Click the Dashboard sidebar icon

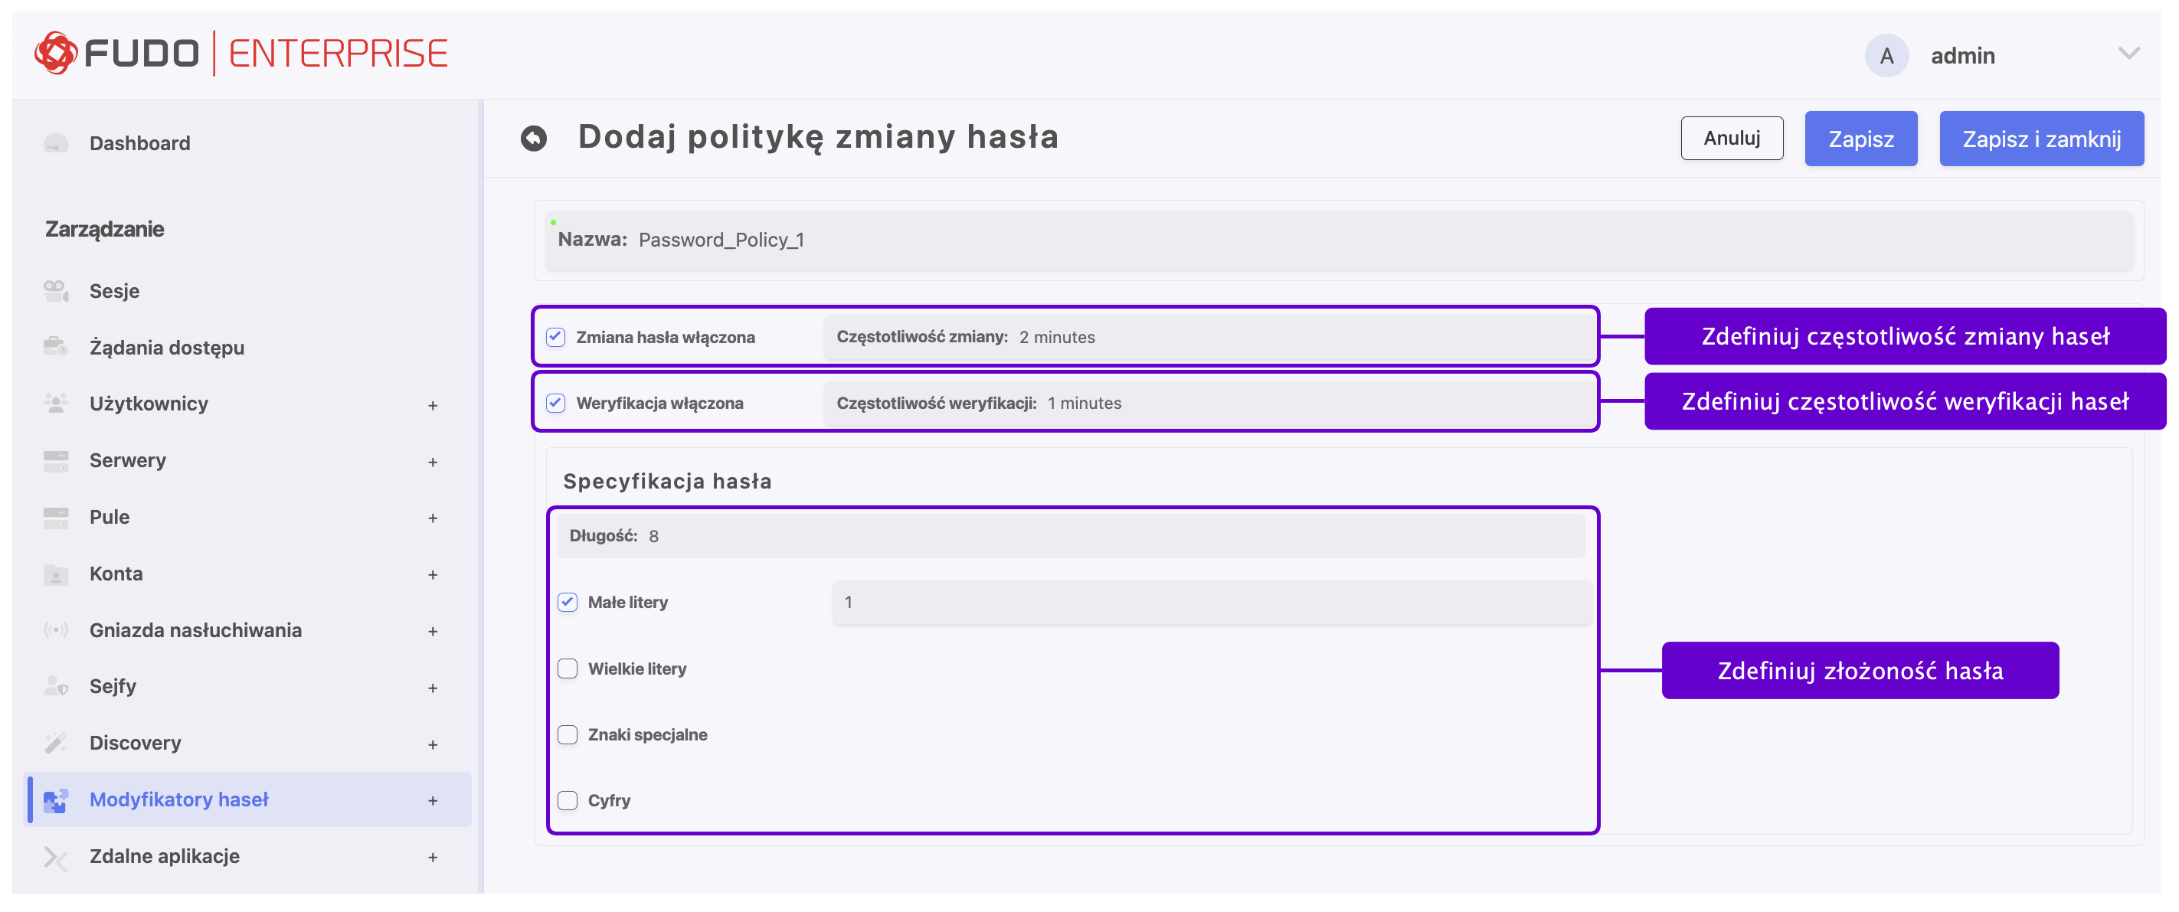pos(56,143)
